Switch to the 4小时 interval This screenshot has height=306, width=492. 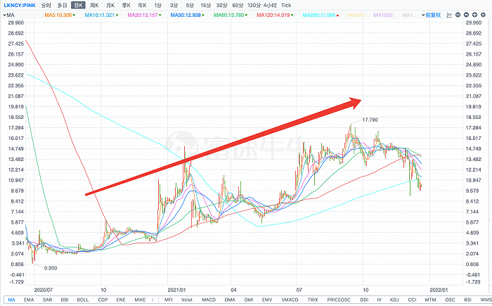(x=270, y=6)
